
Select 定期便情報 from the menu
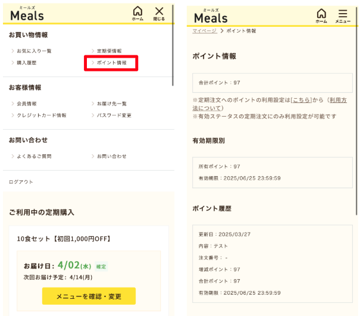pos(109,51)
